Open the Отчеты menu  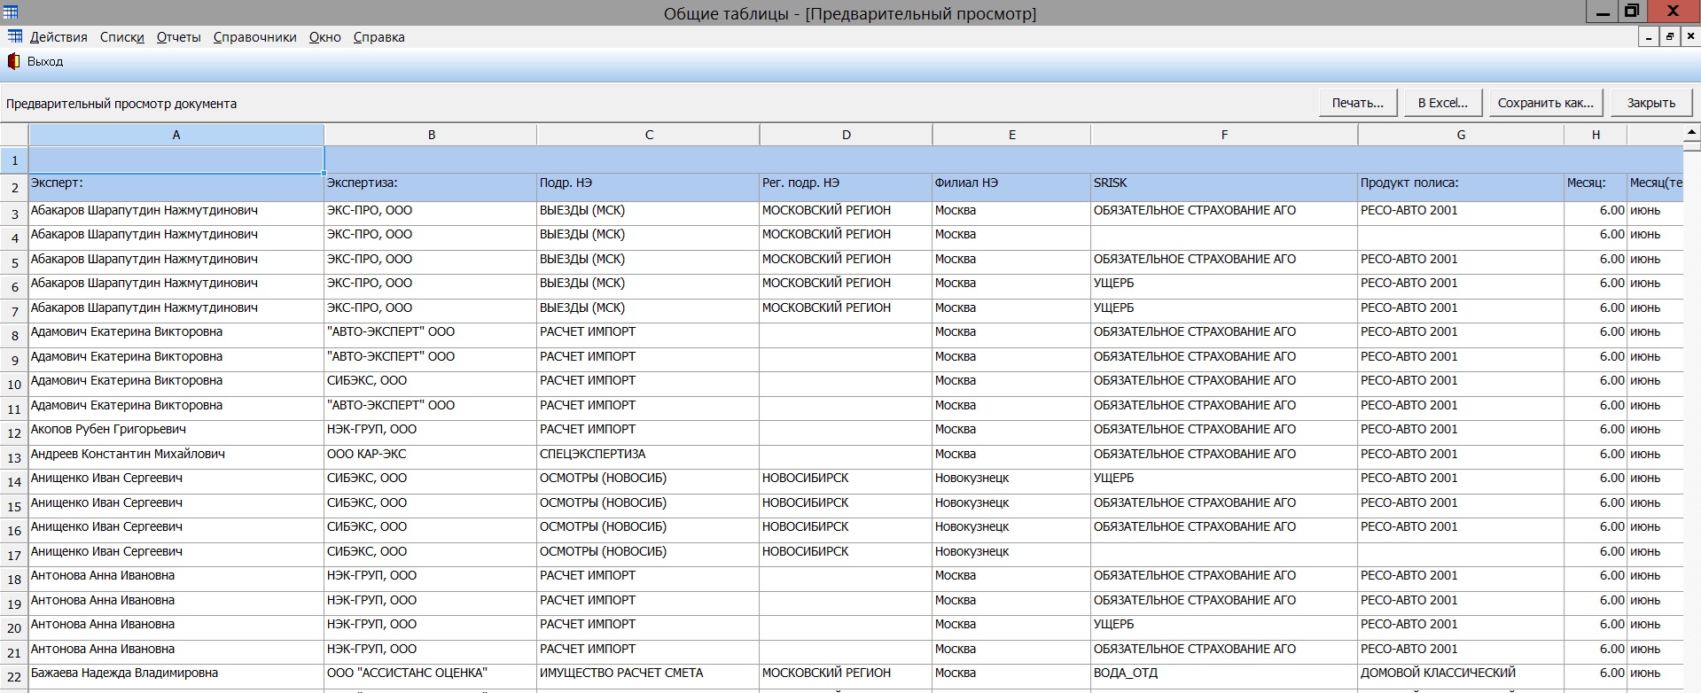(179, 37)
